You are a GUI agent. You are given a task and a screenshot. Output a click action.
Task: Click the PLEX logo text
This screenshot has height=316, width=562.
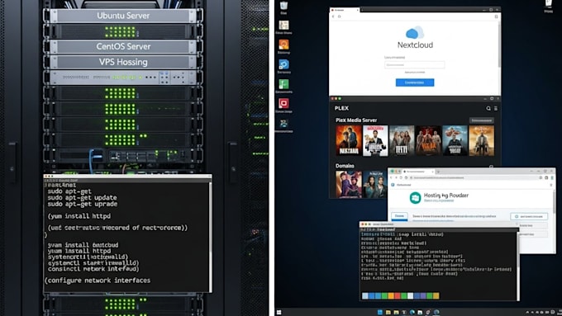[341, 108]
